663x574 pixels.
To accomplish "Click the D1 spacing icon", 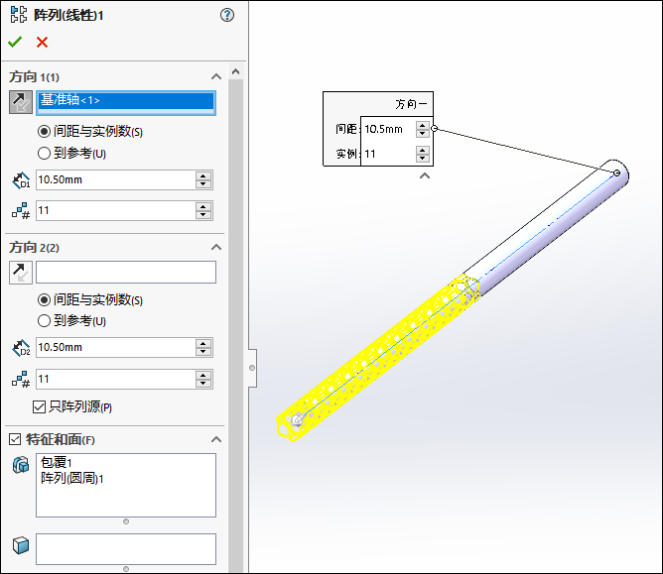I will point(21,180).
